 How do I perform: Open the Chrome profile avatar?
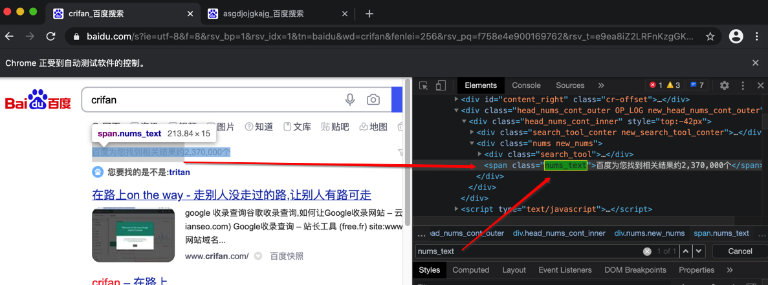[x=736, y=36]
